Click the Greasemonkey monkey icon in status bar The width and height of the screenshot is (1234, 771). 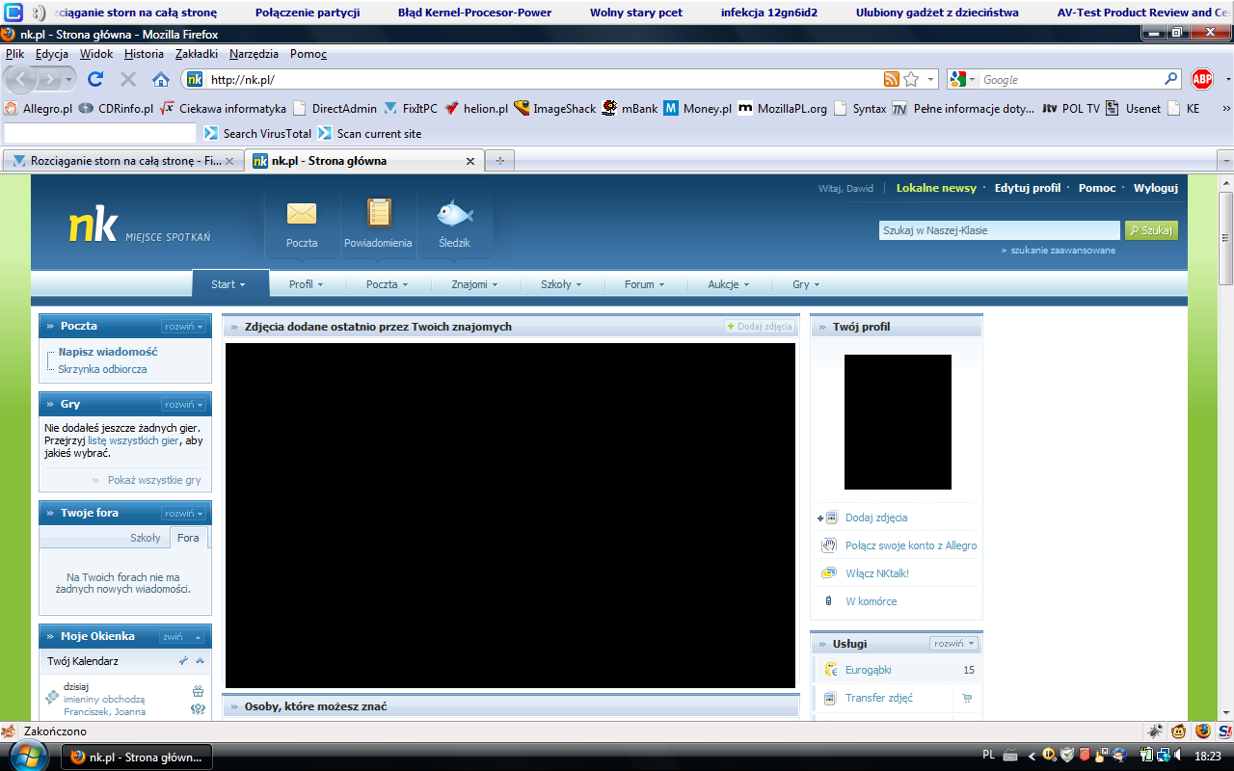(x=1178, y=731)
